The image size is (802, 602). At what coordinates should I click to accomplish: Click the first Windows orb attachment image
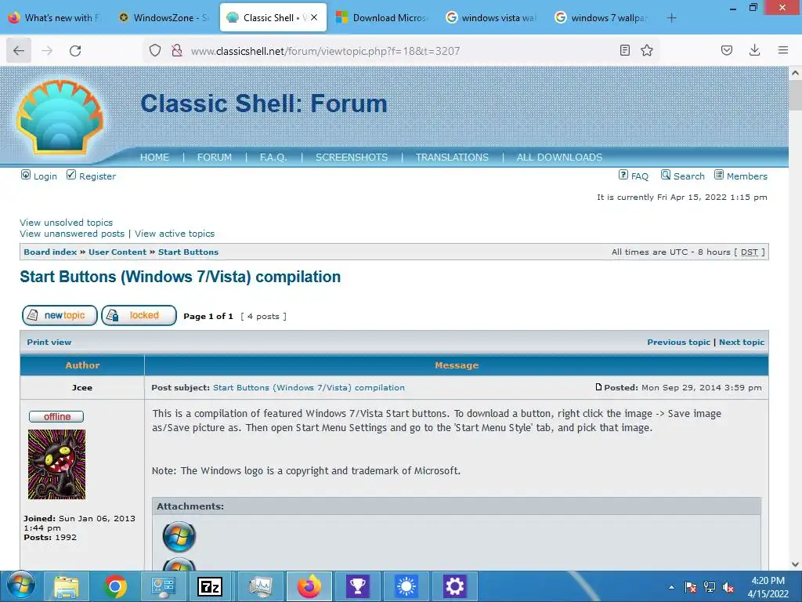[x=179, y=536]
